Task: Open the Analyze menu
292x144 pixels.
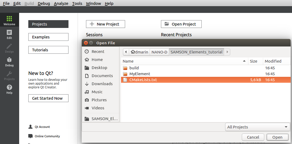Action: click(x=61, y=3)
